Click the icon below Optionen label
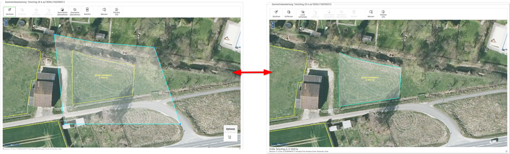The height and width of the screenshot is (154, 510). point(230,138)
